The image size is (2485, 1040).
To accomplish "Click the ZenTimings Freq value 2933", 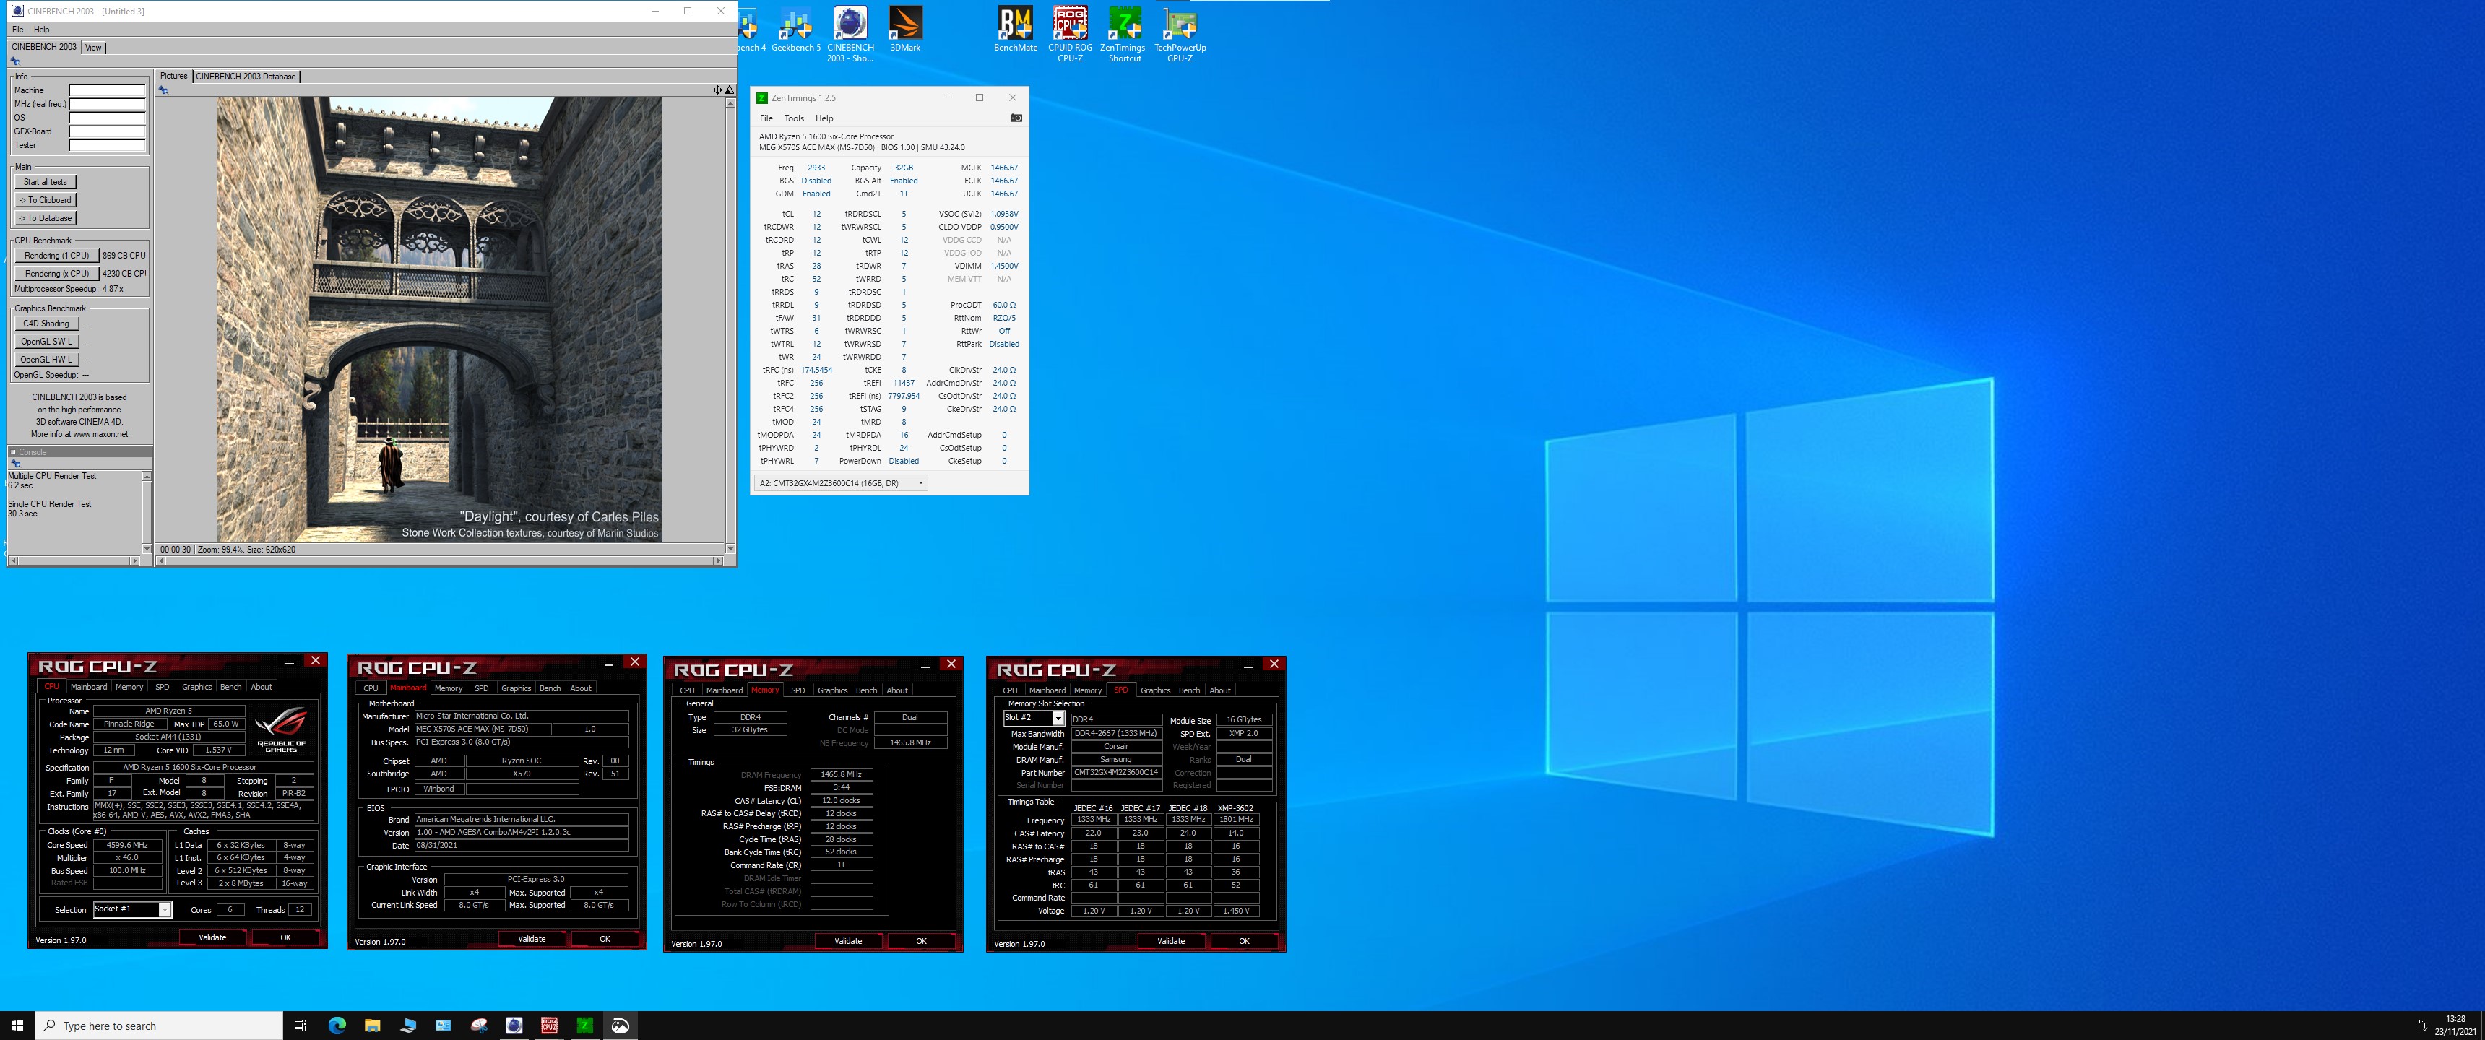I will (x=816, y=167).
